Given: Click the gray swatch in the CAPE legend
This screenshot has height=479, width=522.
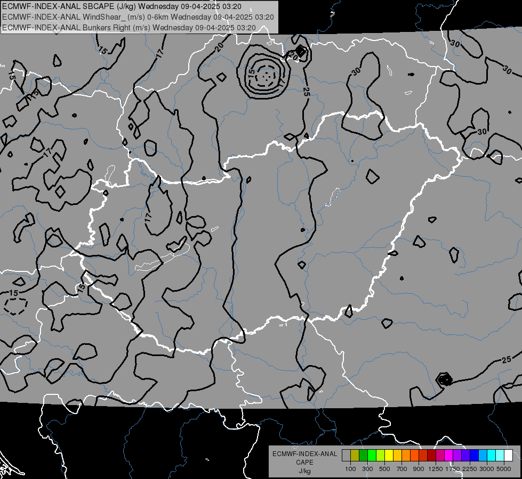Looking at the screenshot, I should (346, 456).
